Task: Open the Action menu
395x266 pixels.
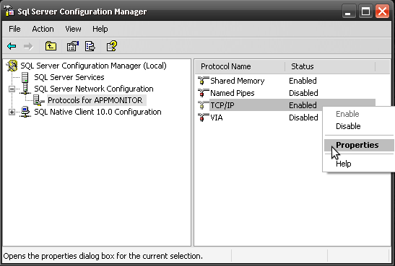Action: pyautogui.click(x=43, y=29)
